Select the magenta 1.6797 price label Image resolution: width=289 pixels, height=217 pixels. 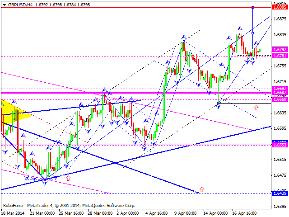click(x=280, y=50)
